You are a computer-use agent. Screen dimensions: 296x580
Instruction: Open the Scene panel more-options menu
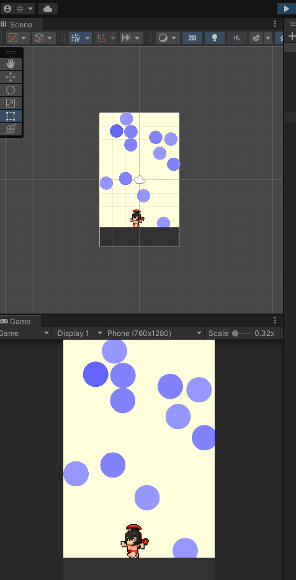pos(274,24)
